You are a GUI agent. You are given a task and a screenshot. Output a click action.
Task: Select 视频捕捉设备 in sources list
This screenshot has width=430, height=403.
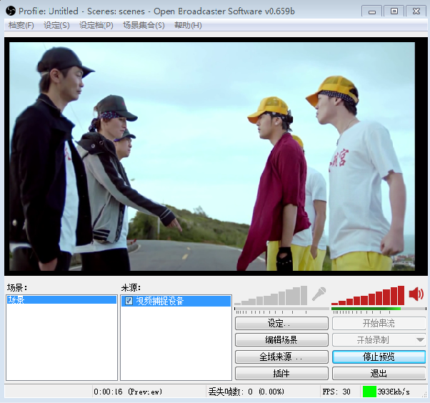point(176,301)
